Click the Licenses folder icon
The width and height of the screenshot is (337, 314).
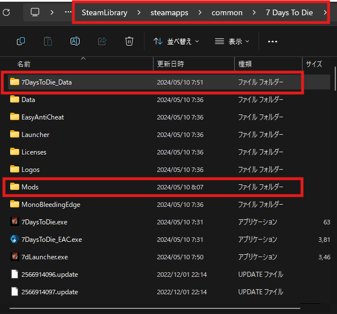pos(15,152)
